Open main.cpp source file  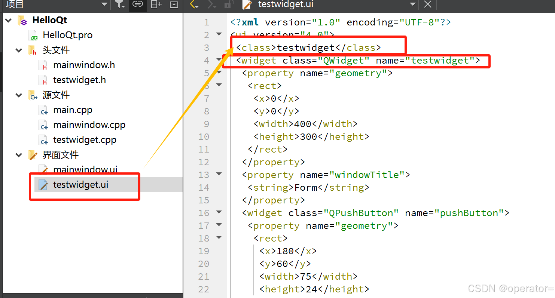(x=73, y=110)
